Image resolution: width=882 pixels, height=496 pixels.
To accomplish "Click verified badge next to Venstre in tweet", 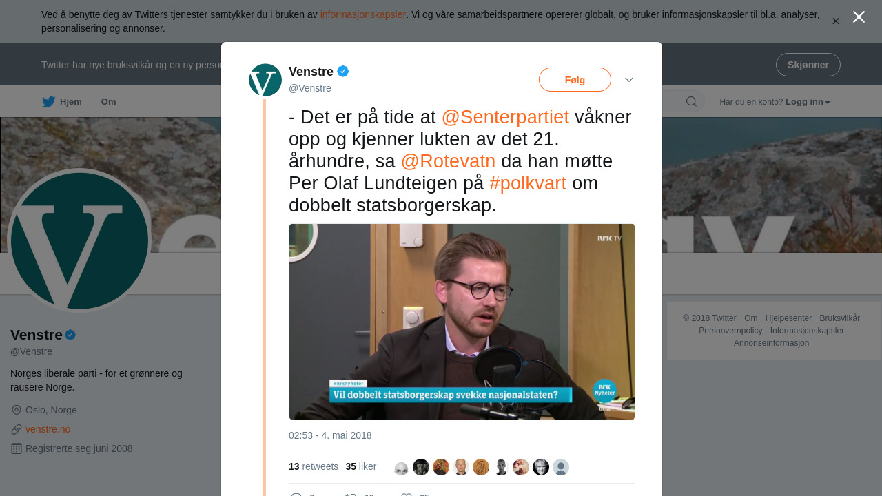I will click(x=343, y=71).
